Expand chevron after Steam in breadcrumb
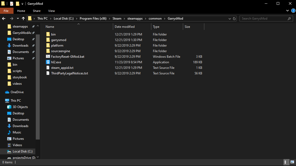 coord(124,19)
